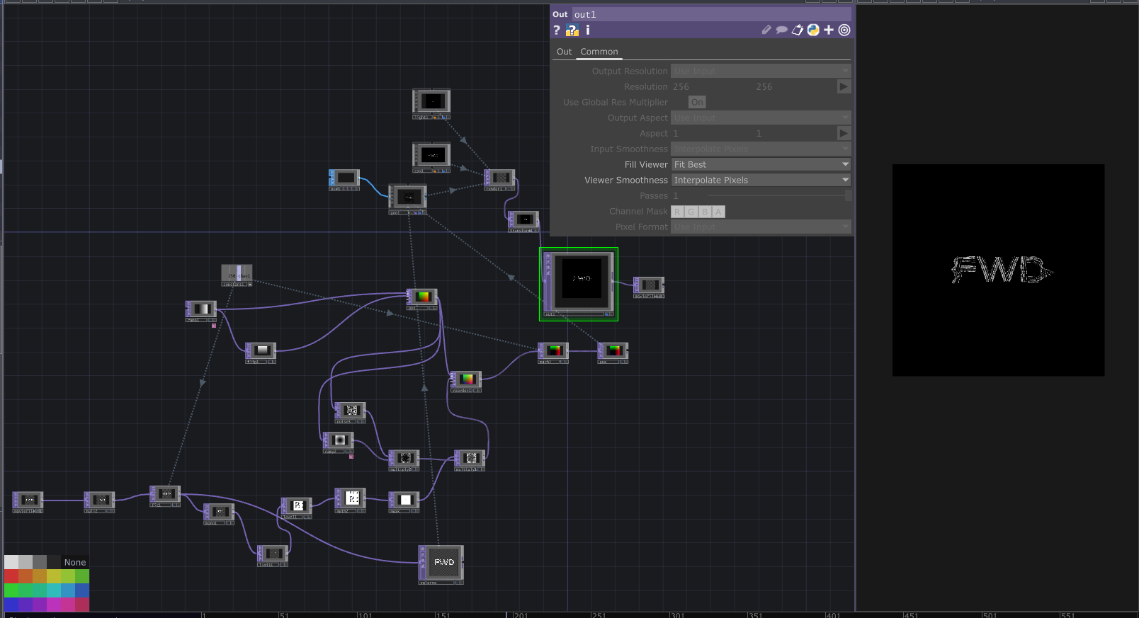Toggle Use Global Res Multiplier On button
The height and width of the screenshot is (618, 1139).
[698, 102]
